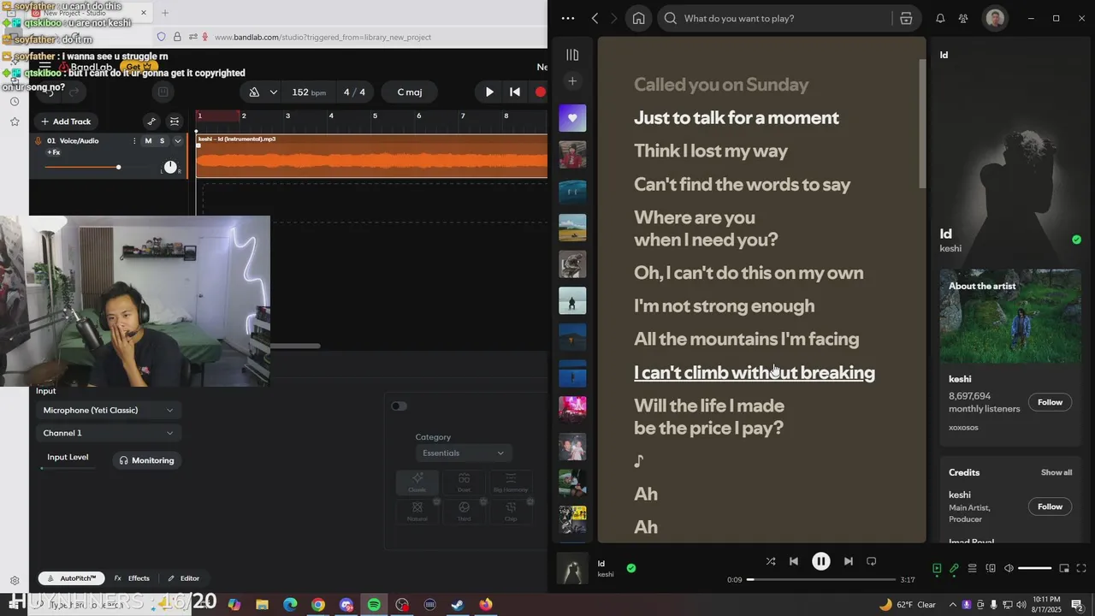Toggle shuffle in Spotify
The image size is (1095, 616).
click(771, 561)
